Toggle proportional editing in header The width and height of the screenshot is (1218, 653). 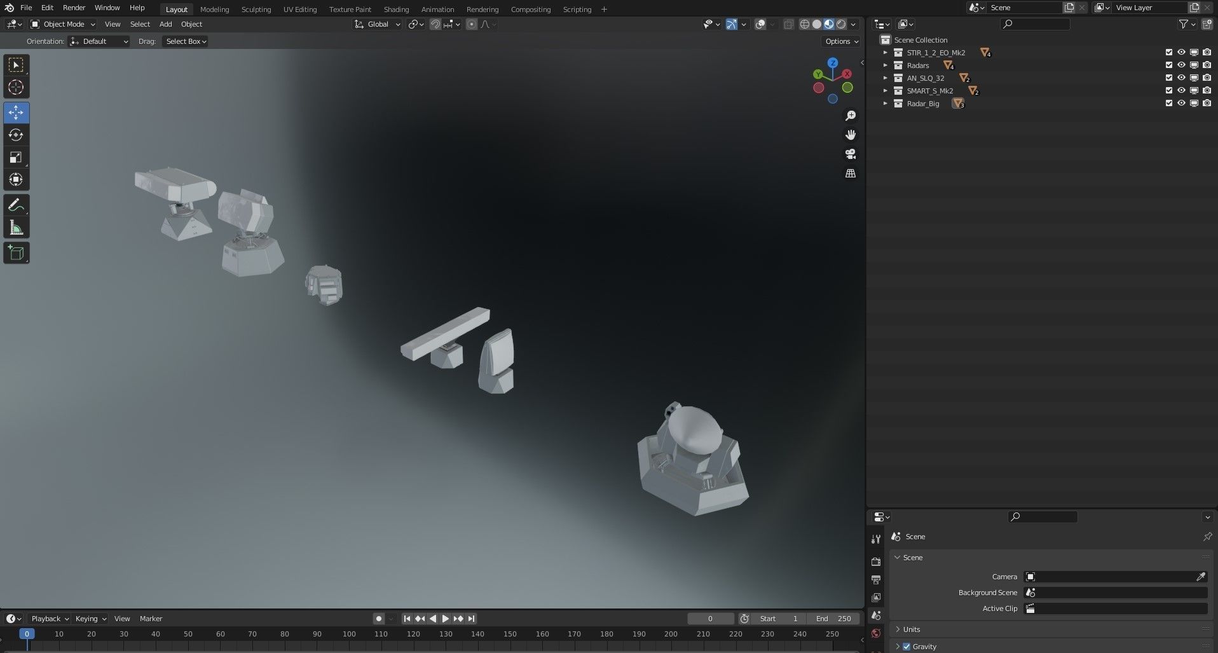pos(471,24)
